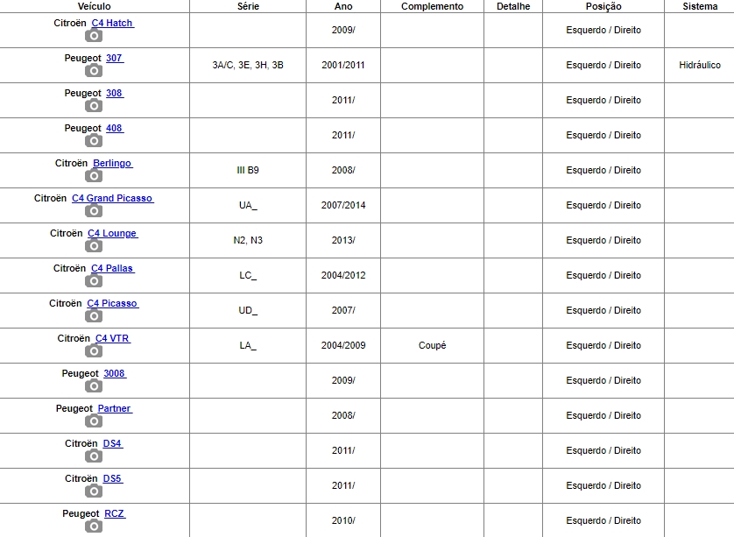Click the year cell '2001/2011'
This screenshot has height=537, width=734.
[343, 65]
